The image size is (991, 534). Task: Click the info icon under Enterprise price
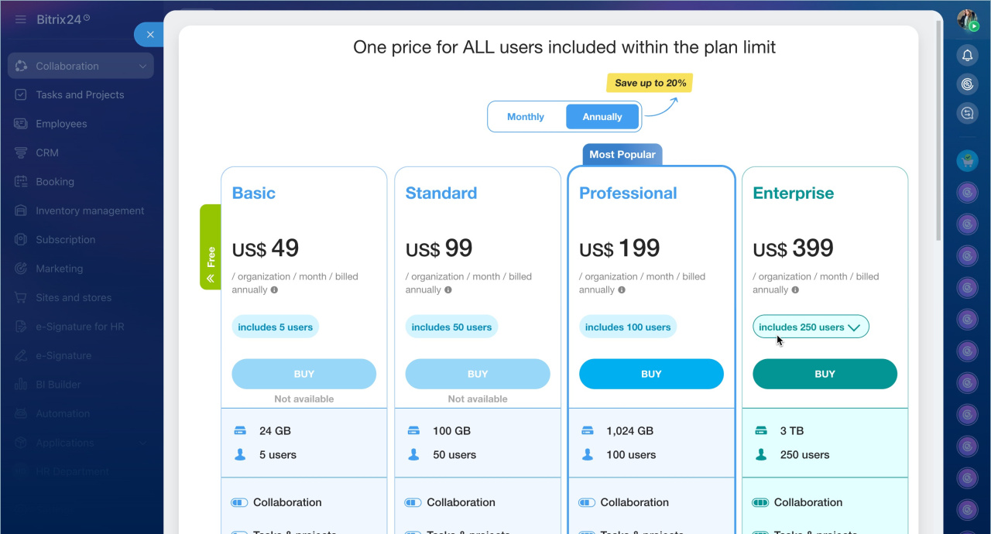[x=795, y=290]
